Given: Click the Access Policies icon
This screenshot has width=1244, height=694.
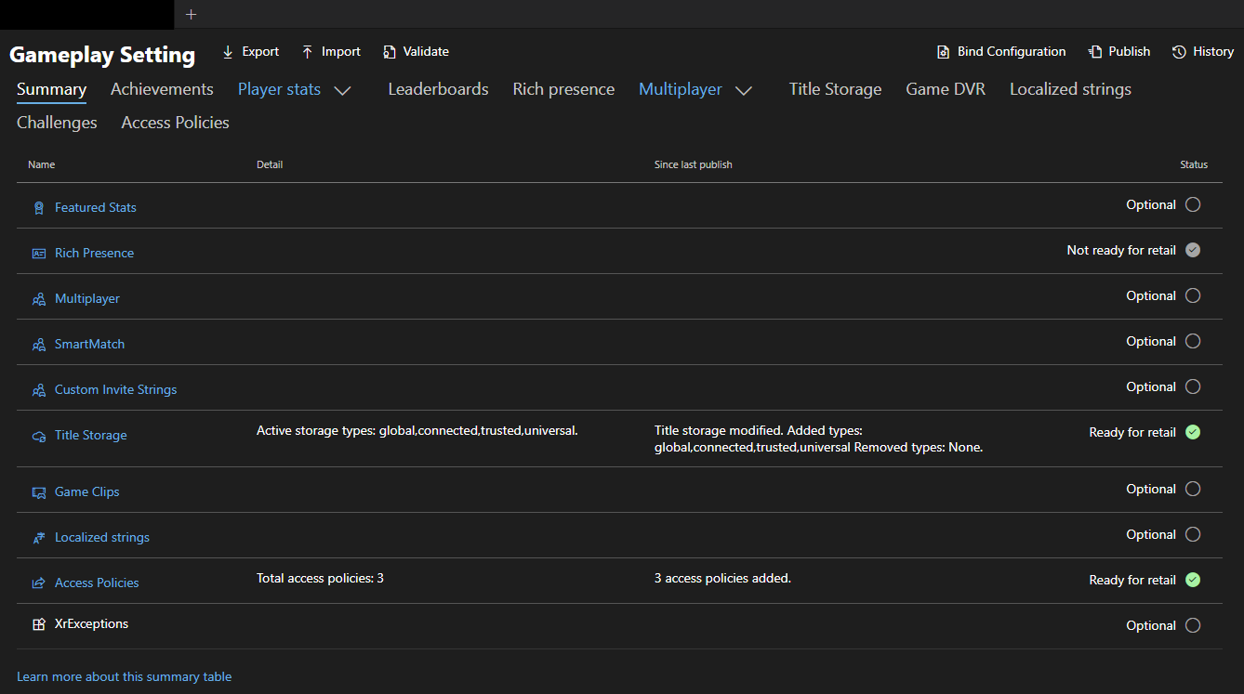Looking at the screenshot, I should click(37, 583).
